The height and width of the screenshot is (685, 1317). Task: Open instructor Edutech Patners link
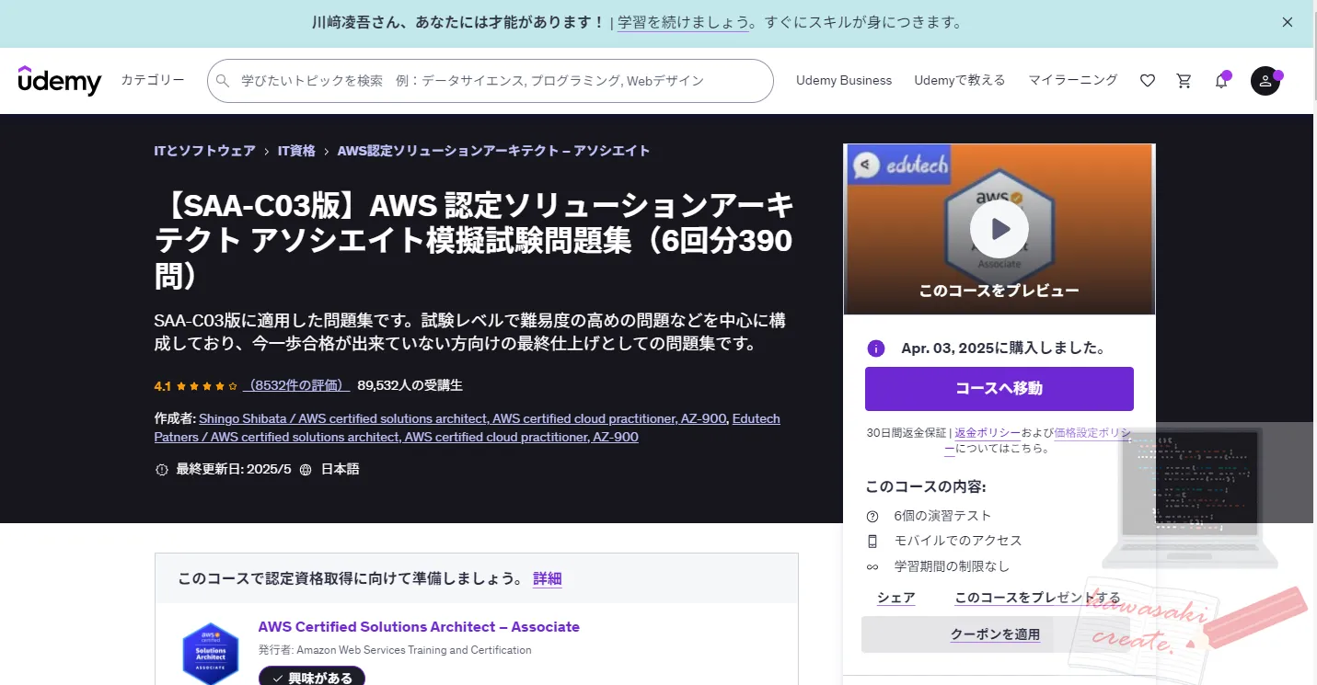click(468, 428)
